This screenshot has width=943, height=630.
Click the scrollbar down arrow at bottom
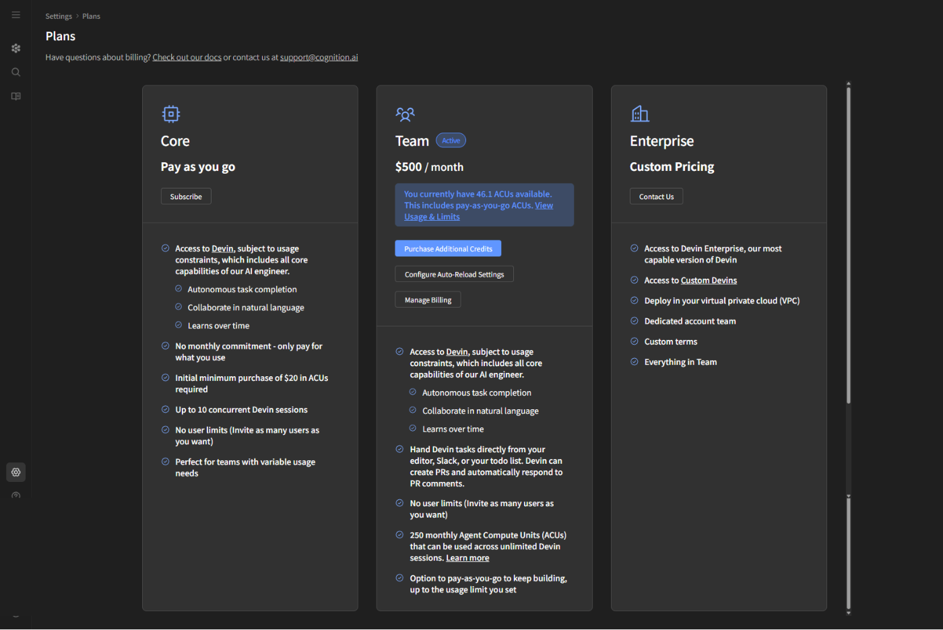(849, 612)
